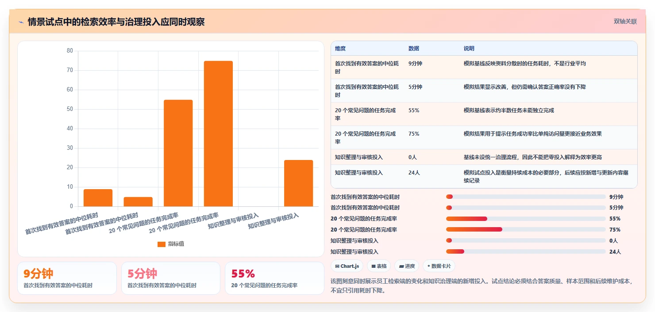This screenshot has height=312, width=655.
Task: Open the 5分钟 stat card
Action: tap(171, 278)
